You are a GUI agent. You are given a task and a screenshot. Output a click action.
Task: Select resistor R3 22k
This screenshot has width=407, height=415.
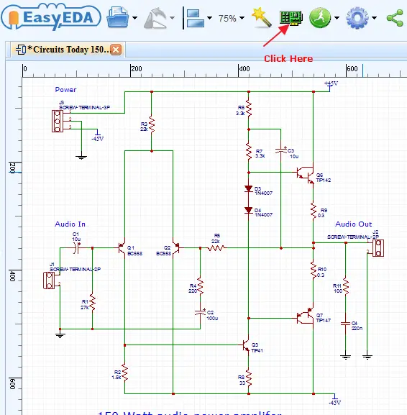(152, 124)
